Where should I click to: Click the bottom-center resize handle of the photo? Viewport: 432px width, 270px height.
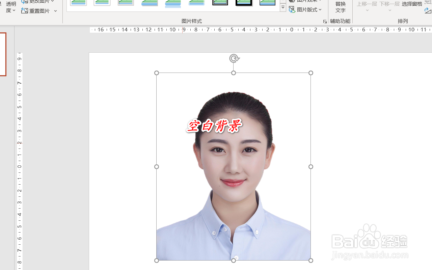click(x=233, y=260)
